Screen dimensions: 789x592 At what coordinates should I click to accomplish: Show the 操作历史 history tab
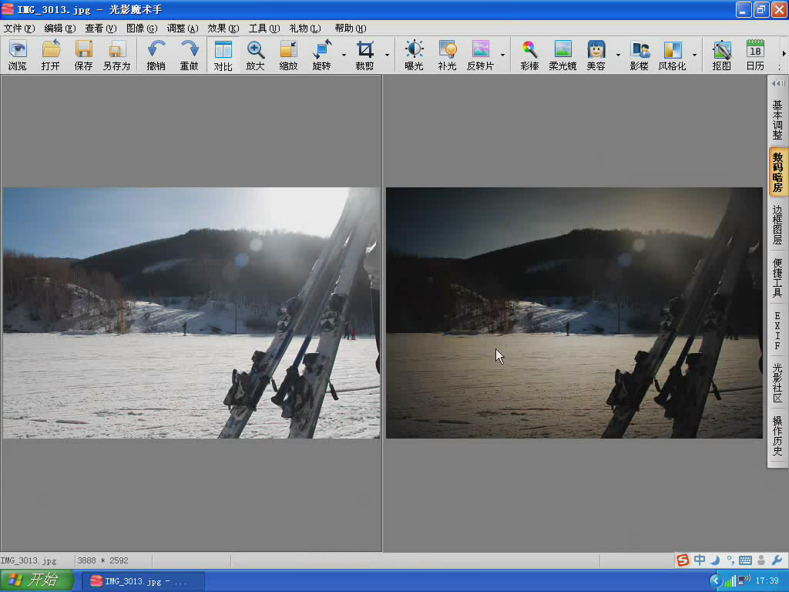777,436
